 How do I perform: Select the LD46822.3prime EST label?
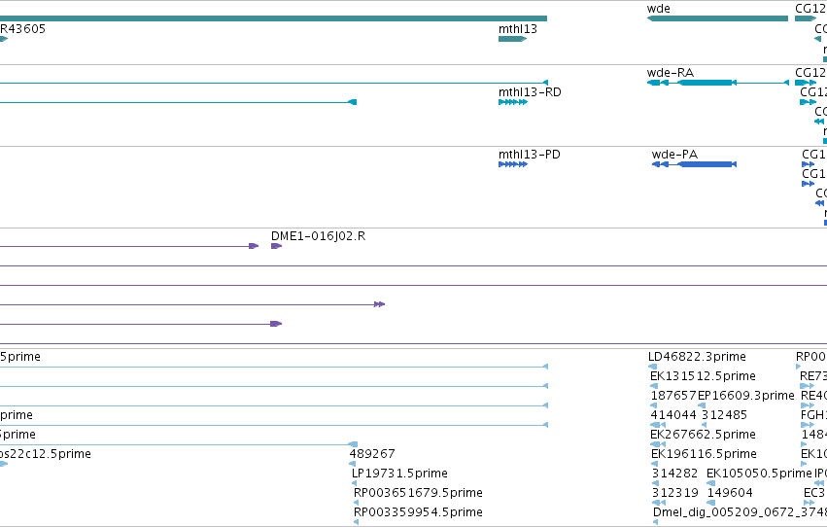(x=697, y=357)
